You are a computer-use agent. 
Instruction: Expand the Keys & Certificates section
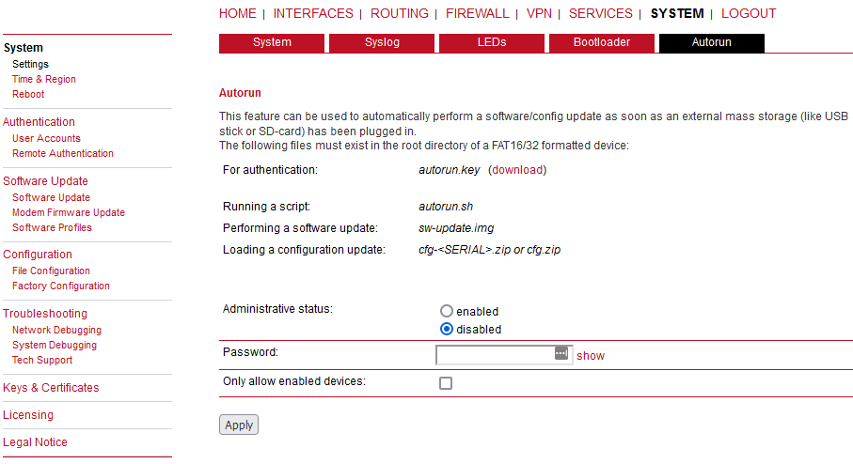point(51,387)
